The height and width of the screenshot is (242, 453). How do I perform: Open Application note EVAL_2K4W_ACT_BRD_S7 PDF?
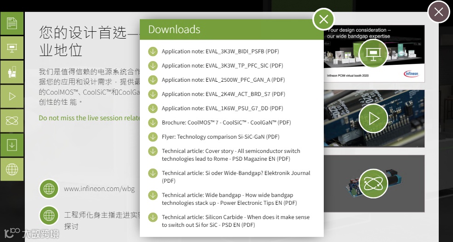[x=224, y=94]
